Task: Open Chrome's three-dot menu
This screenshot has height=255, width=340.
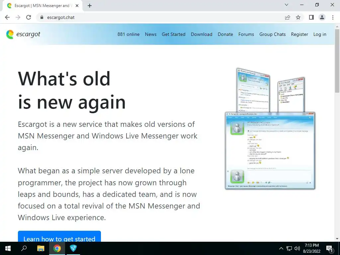Action: pyautogui.click(x=333, y=17)
